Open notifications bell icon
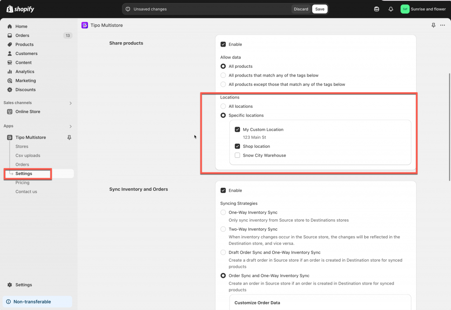This screenshot has height=310, width=451. 391,9
